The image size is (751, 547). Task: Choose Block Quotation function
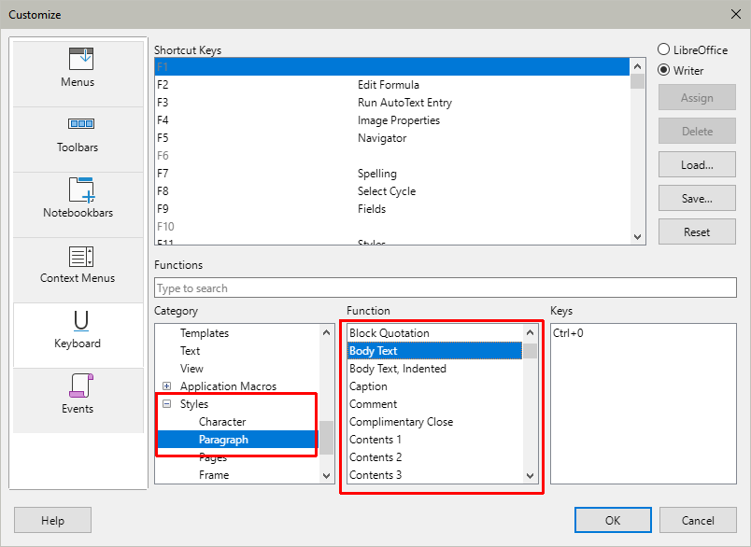pyautogui.click(x=435, y=332)
